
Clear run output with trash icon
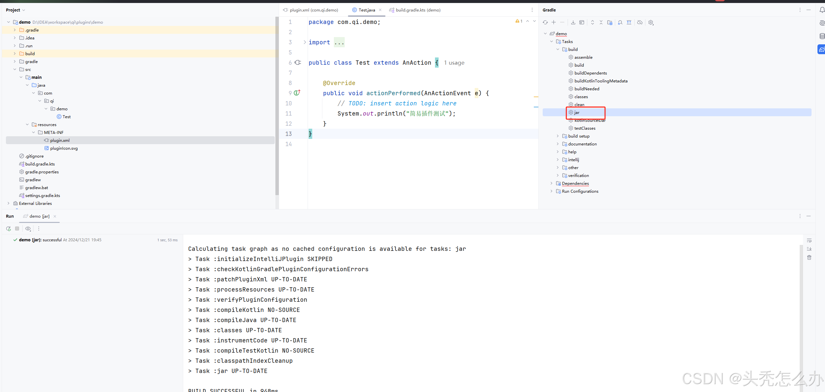(x=809, y=257)
